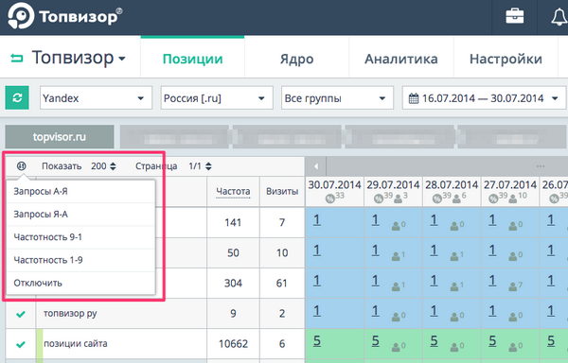Click the calendar icon in the date range field
Screen dimensions: 568x363
[x=414, y=98]
